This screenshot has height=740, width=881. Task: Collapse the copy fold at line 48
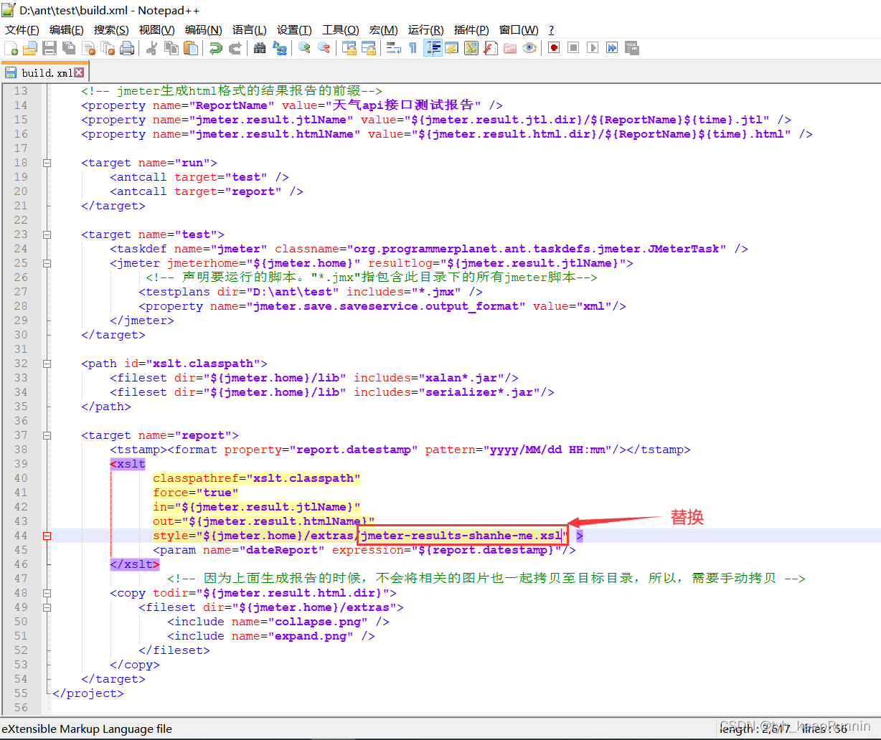pyautogui.click(x=47, y=593)
